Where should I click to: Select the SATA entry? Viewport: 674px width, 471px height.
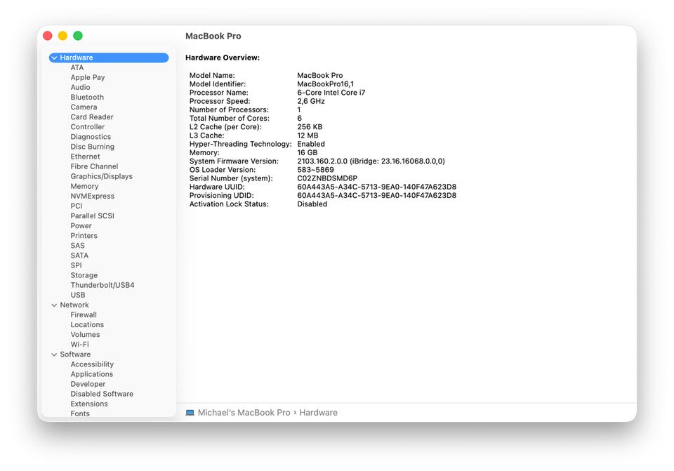[79, 256]
